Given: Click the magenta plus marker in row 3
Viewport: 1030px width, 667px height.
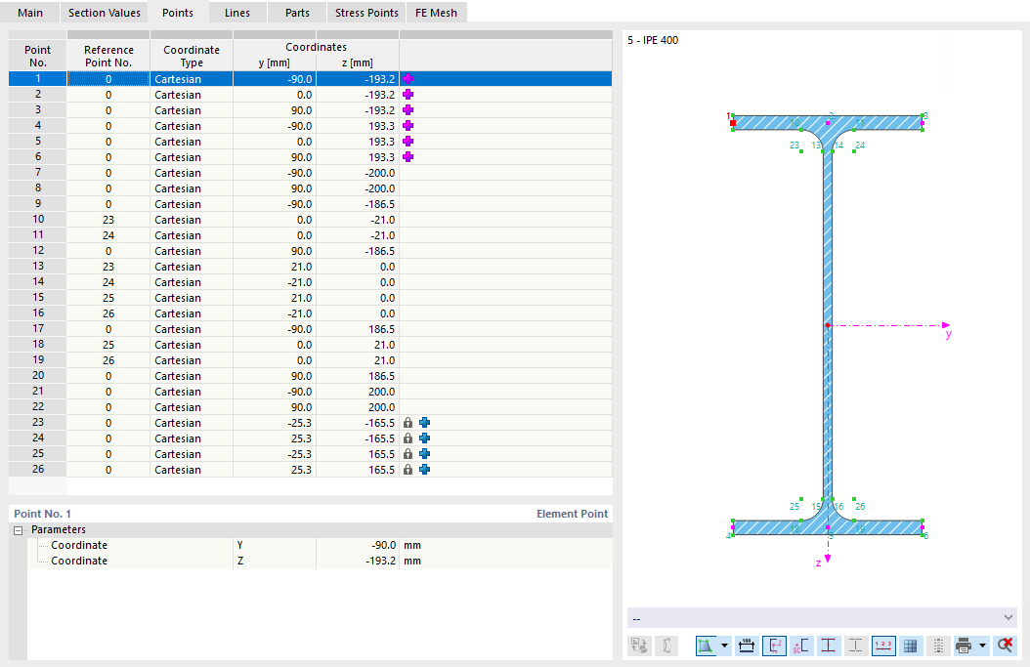Looking at the screenshot, I should pyautogui.click(x=408, y=110).
